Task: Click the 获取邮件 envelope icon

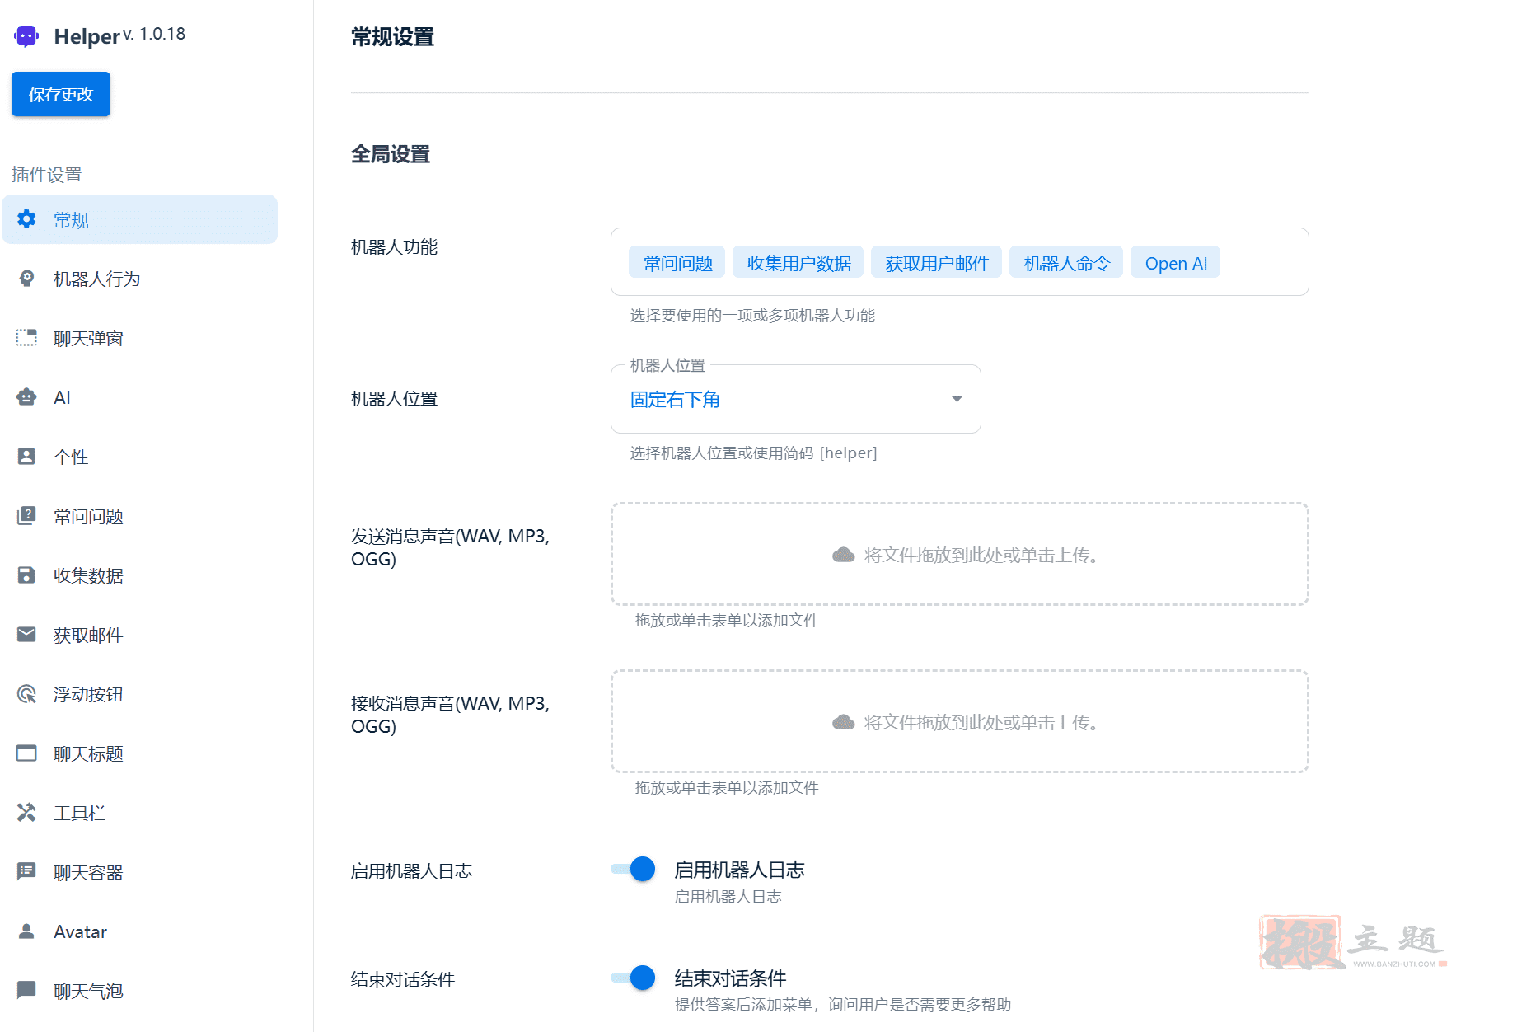Action: pos(26,635)
